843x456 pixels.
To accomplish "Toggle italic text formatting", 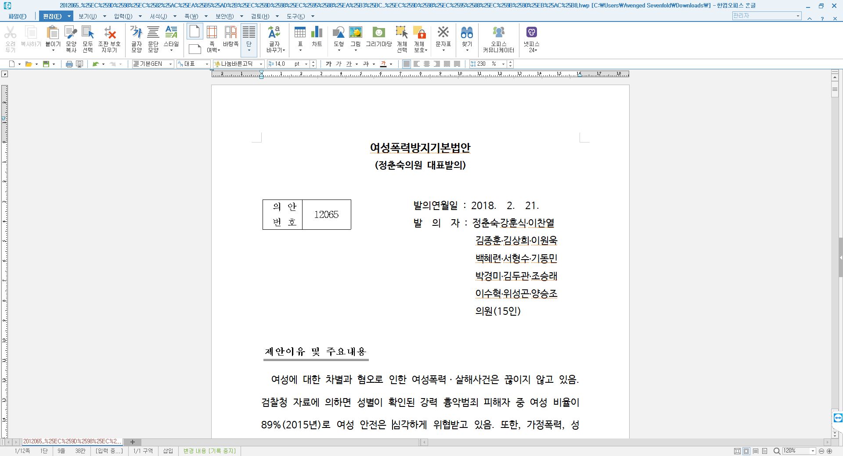I will pos(339,64).
